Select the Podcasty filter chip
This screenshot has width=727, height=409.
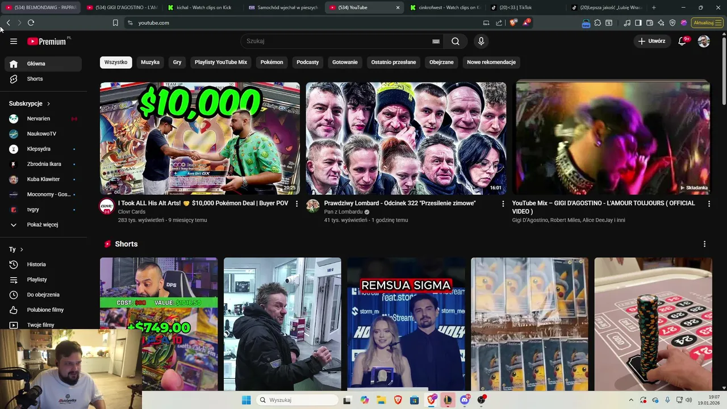pos(308,62)
